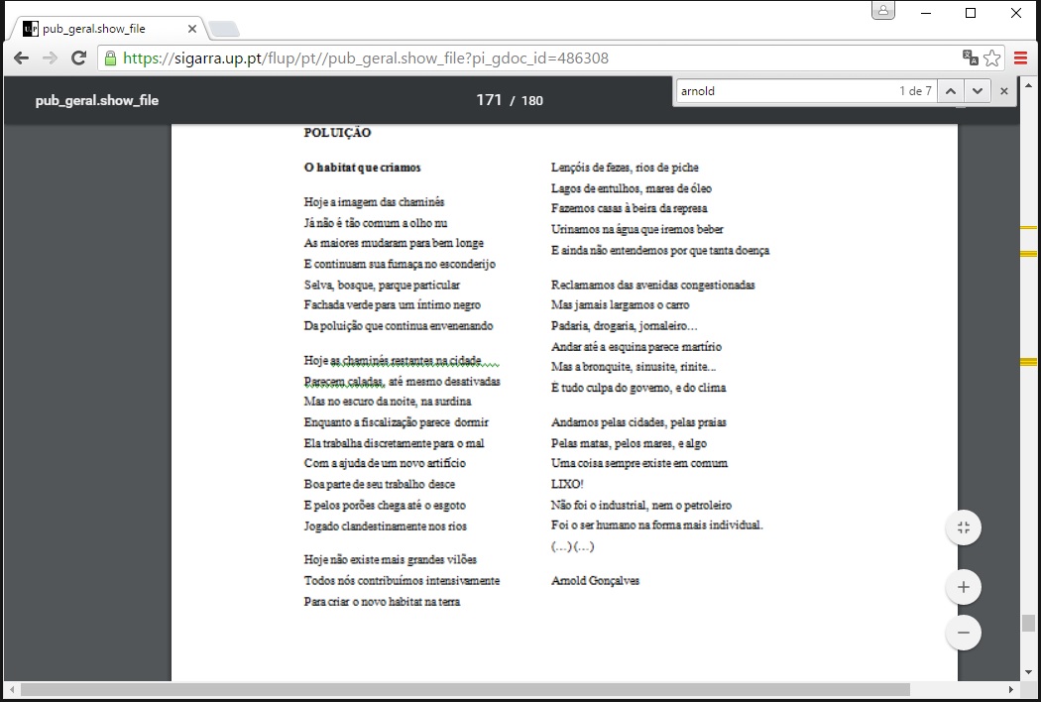Click the PDF title pub_geral.show_file
The height and width of the screenshot is (702, 1041).
click(97, 100)
